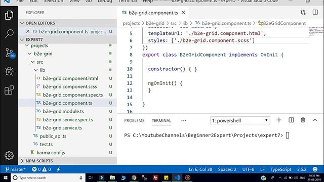Open the Extensions view icon
Image resolution: width=324 pixels, height=182 pixels.
(9, 90)
